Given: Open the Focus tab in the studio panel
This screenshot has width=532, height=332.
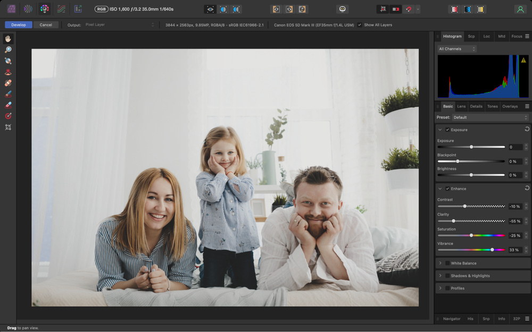Looking at the screenshot, I should (x=517, y=36).
